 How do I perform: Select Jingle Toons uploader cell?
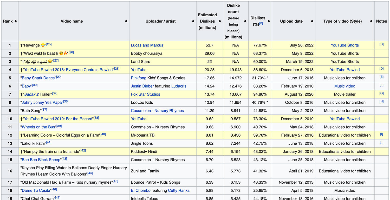click(x=163, y=143)
